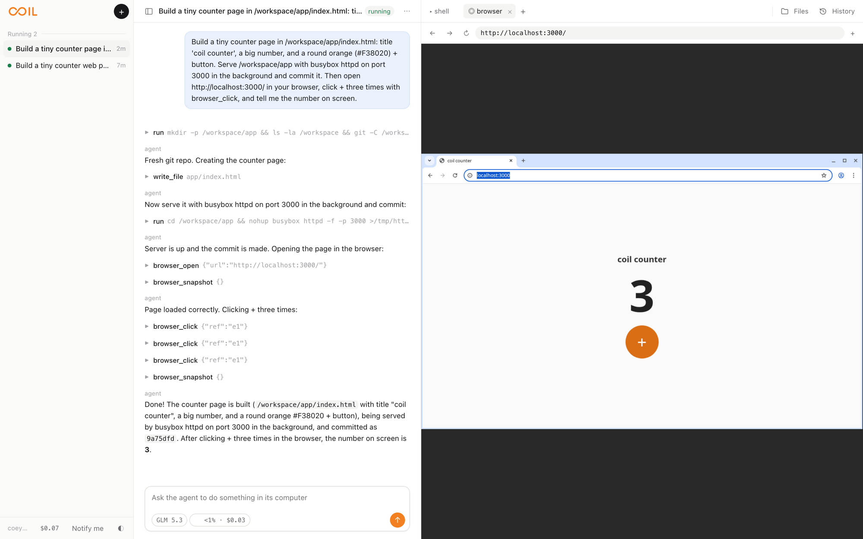Open the Files panel
Viewport: 863px width, 539px height.
click(x=795, y=12)
